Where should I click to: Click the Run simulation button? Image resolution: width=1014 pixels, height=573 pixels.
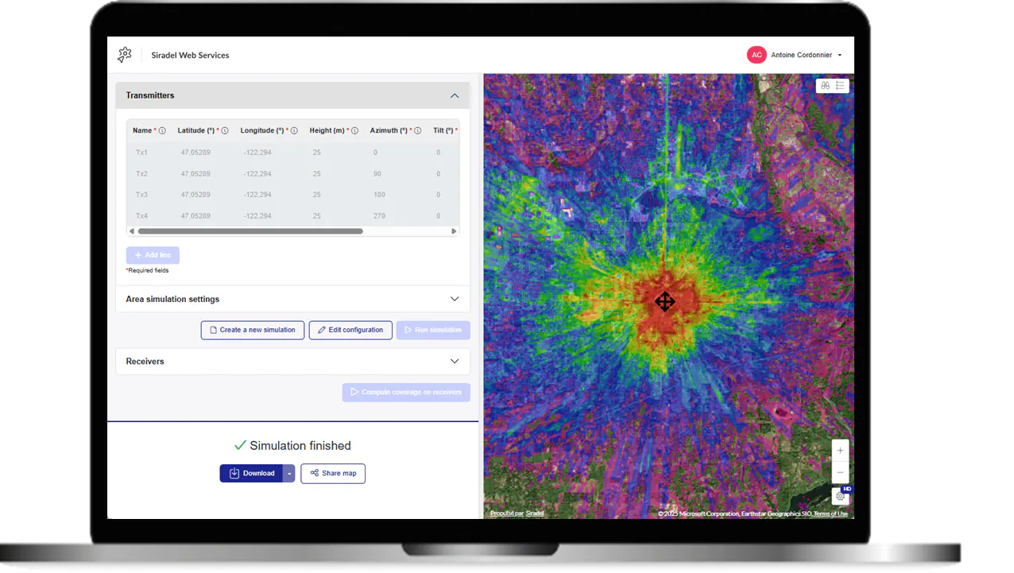433,330
